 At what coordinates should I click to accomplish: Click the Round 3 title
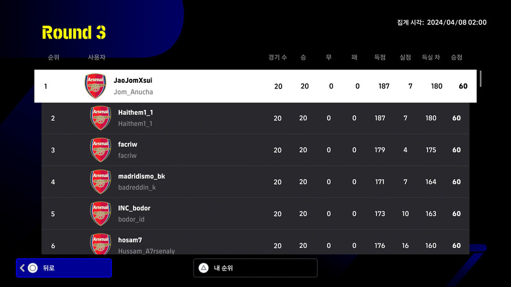tap(74, 32)
